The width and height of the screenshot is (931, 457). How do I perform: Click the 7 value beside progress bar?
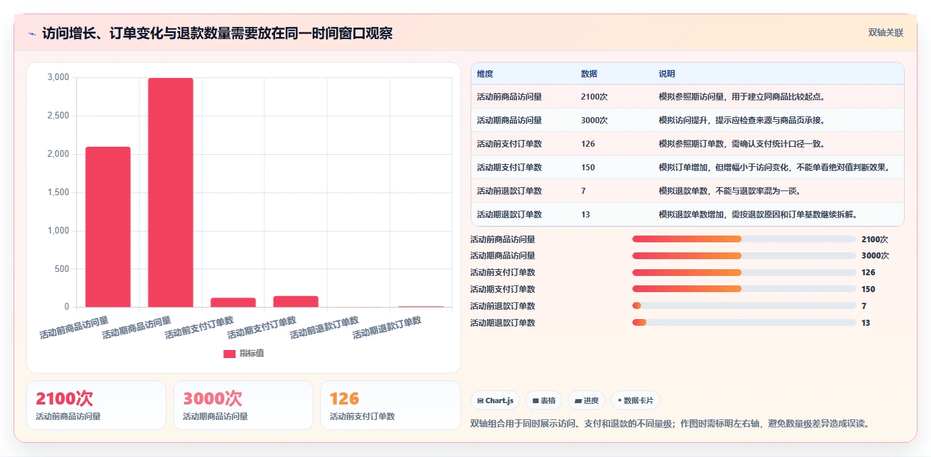point(864,306)
